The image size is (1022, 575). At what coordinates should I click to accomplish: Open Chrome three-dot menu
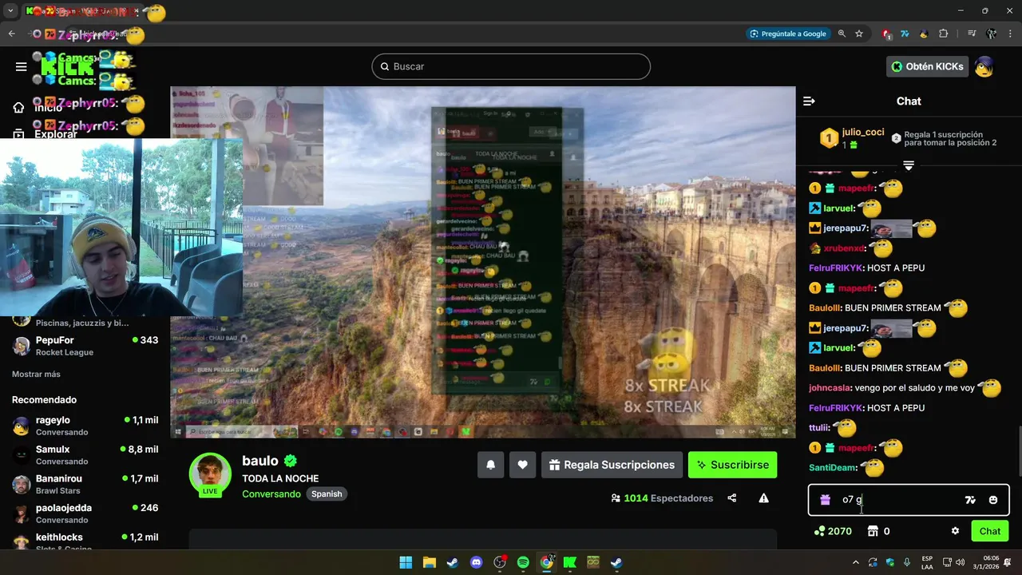[x=1009, y=34]
